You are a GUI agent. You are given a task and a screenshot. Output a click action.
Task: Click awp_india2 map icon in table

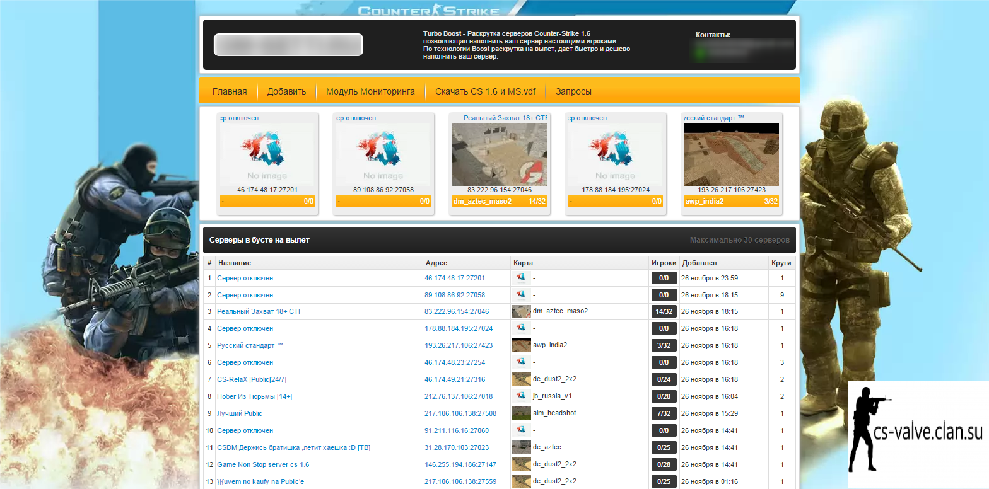pyautogui.click(x=521, y=345)
